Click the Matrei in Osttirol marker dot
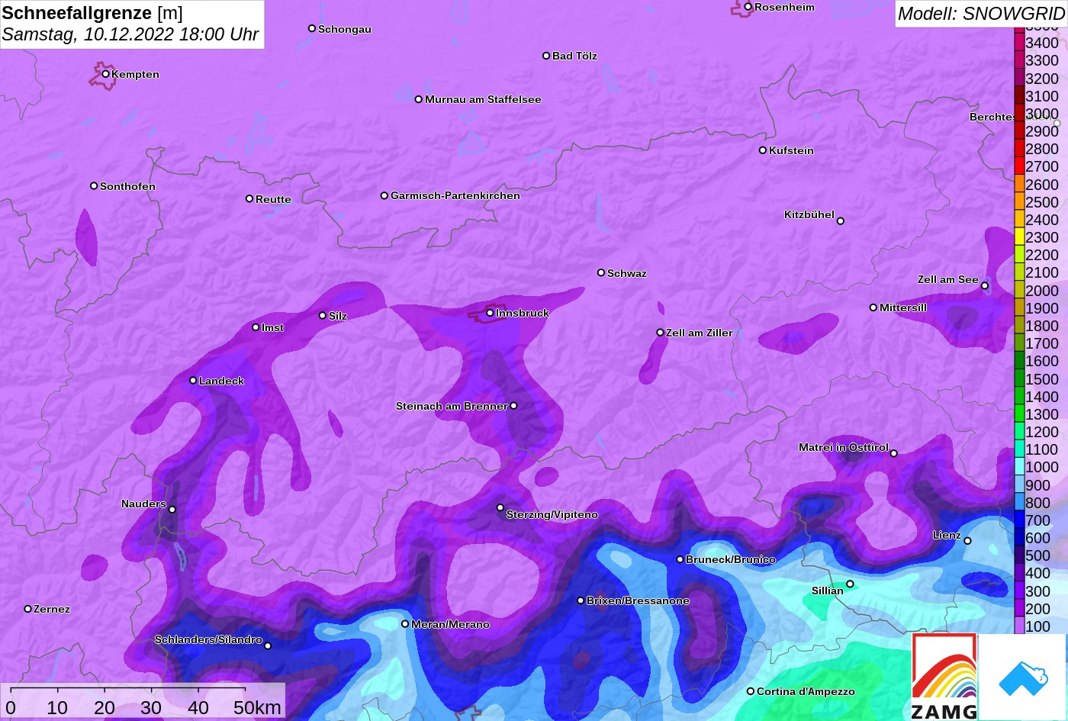The height and width of the screenshot is (721, 1068). [894, 453]
